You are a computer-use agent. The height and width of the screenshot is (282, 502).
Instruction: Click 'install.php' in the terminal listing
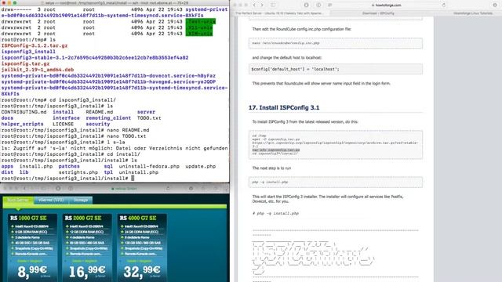coord(36,166)
